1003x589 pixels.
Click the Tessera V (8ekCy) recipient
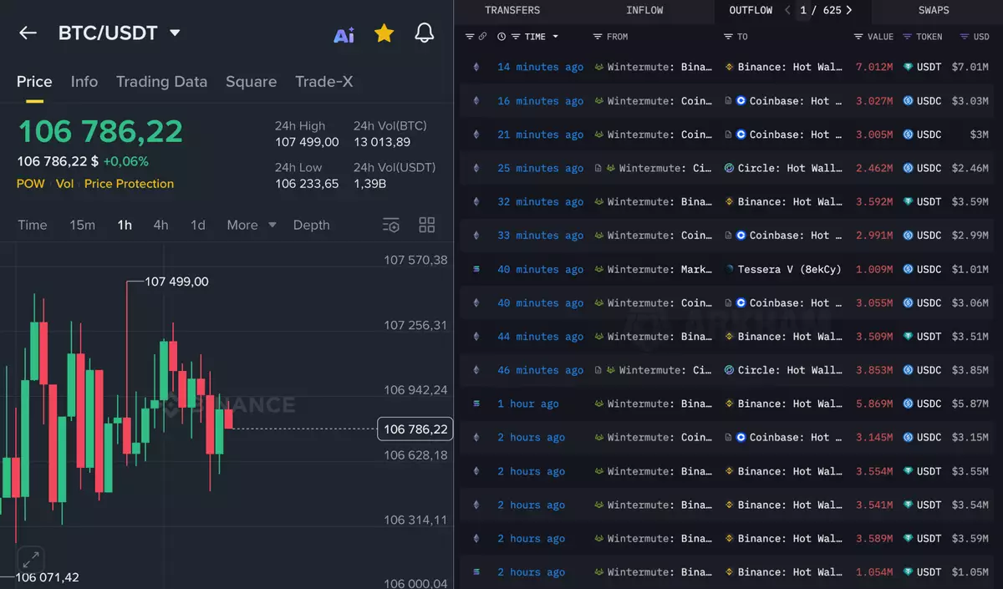coord(789,269)
